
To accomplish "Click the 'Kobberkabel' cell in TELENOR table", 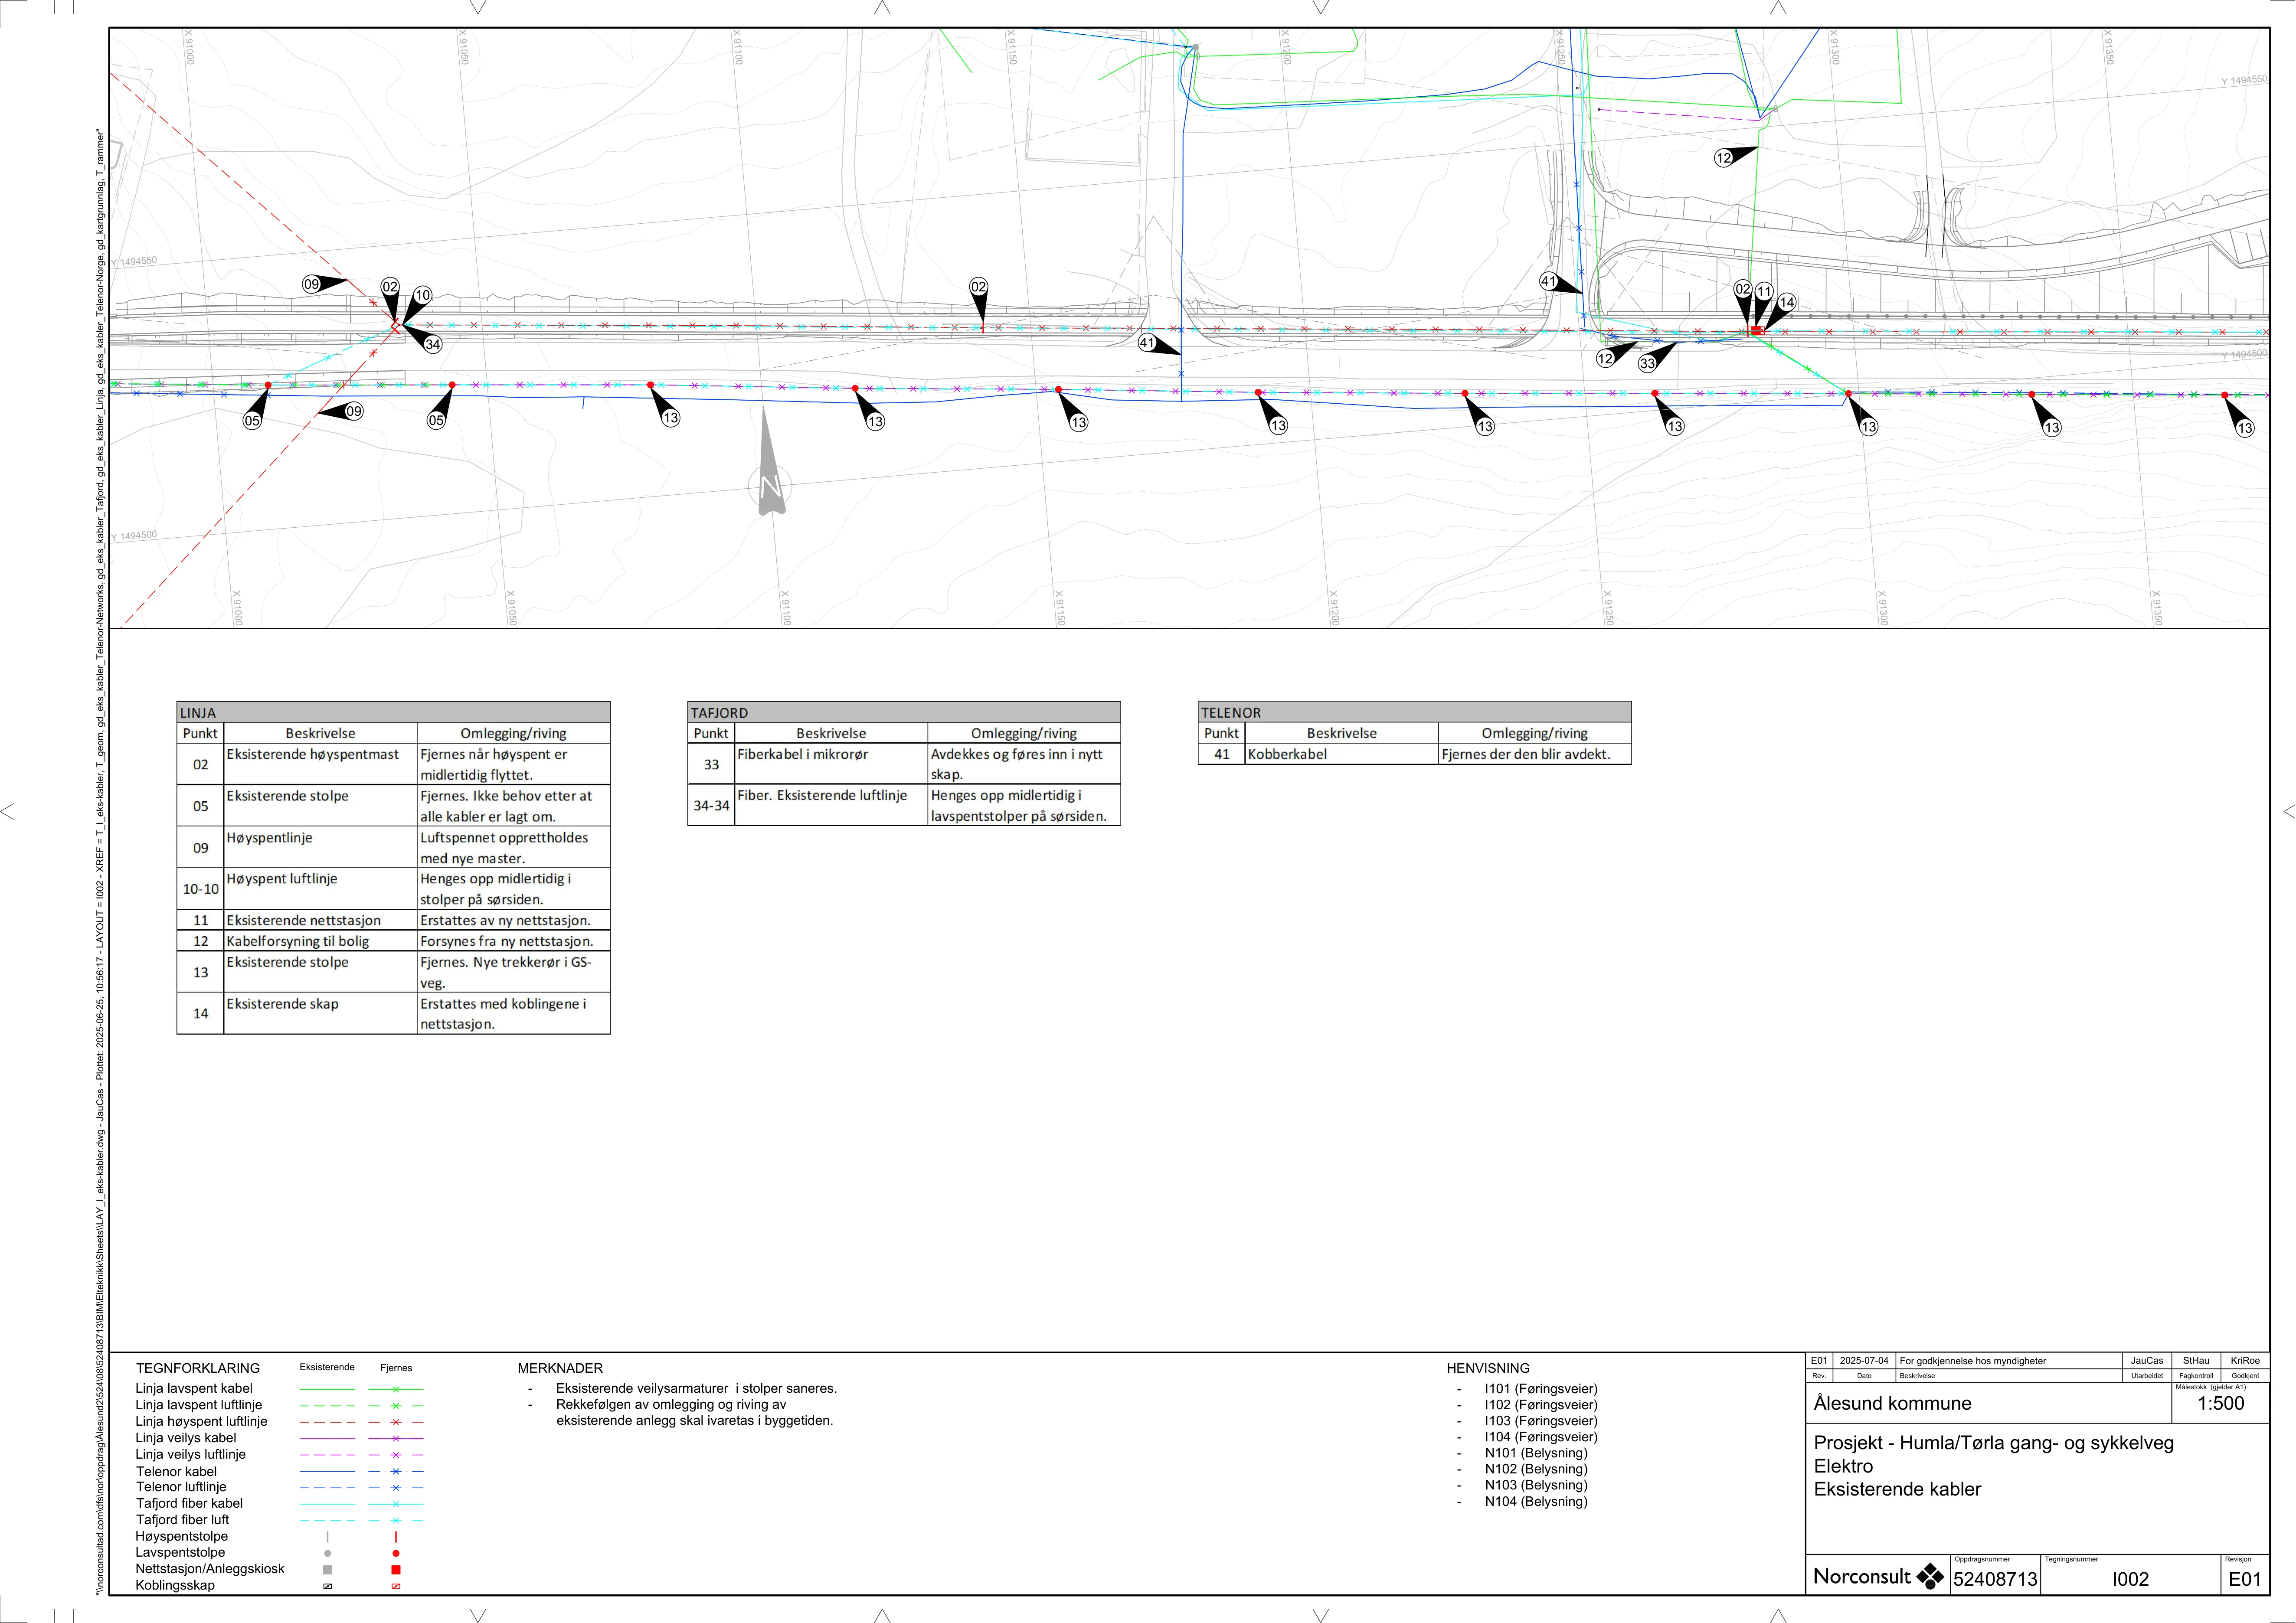I will (x=1342, y=754).
